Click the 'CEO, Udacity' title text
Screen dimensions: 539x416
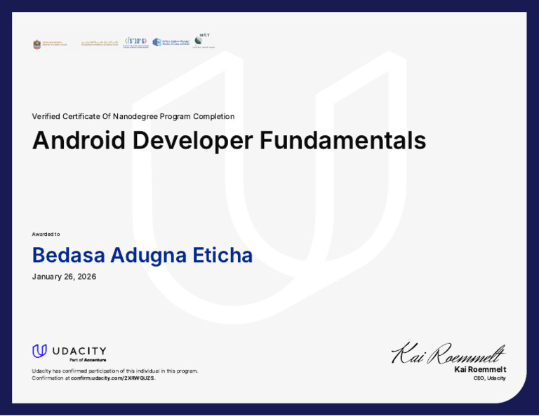tap(489, 378)
